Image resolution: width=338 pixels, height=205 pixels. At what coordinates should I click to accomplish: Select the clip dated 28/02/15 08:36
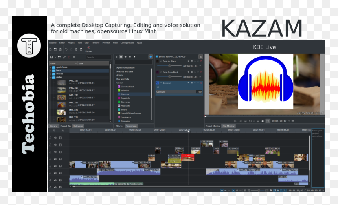(x=79, y=83)
